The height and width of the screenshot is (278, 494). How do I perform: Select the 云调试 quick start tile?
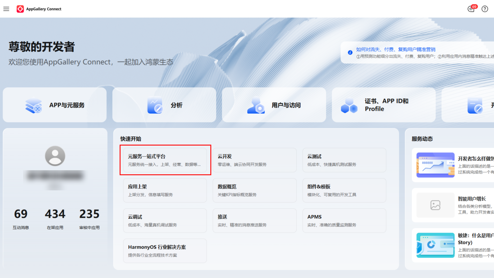pos(165,220)
